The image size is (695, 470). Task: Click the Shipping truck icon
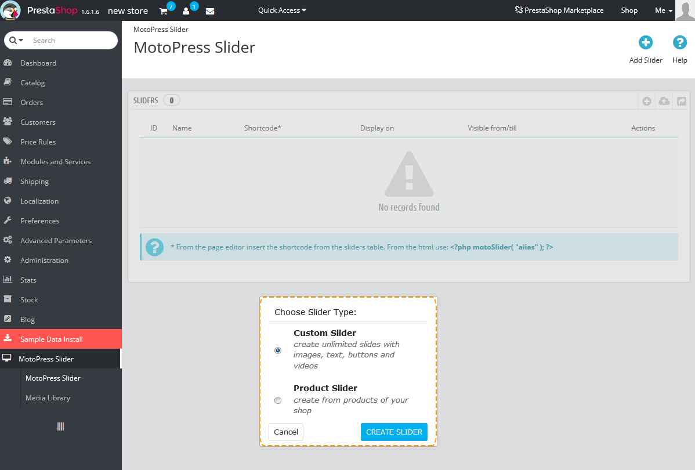click(x=8, y=181)
